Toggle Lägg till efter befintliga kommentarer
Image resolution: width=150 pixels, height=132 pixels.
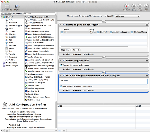point(61,86)
